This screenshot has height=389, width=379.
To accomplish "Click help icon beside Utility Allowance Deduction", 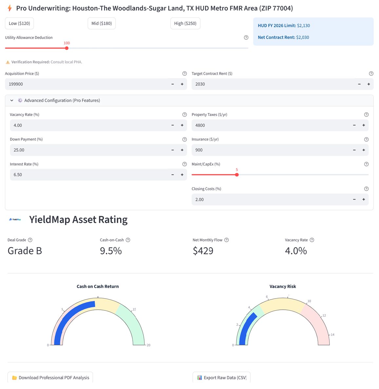I will coord(246,38).
